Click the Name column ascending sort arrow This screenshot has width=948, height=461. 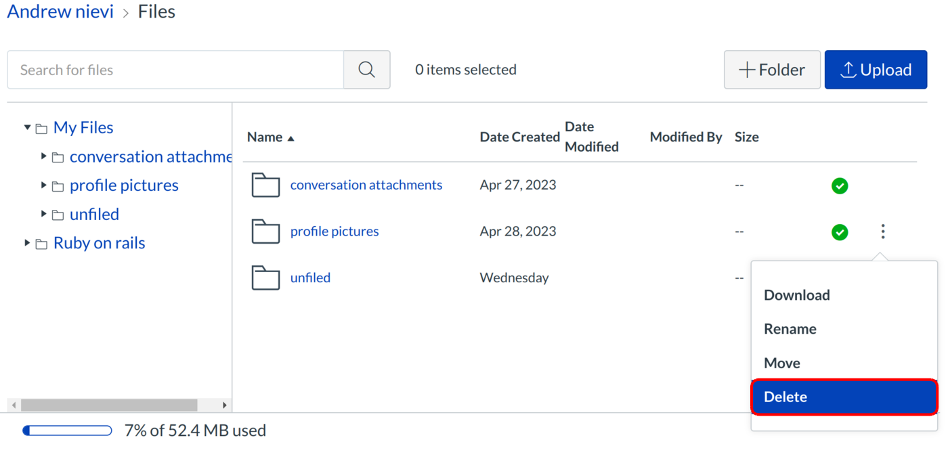[291, 138]
